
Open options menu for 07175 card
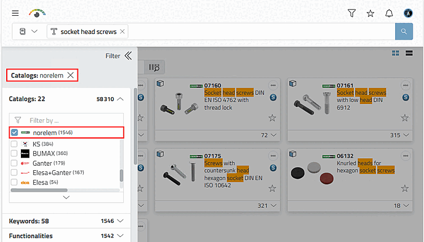coord(273,155)
